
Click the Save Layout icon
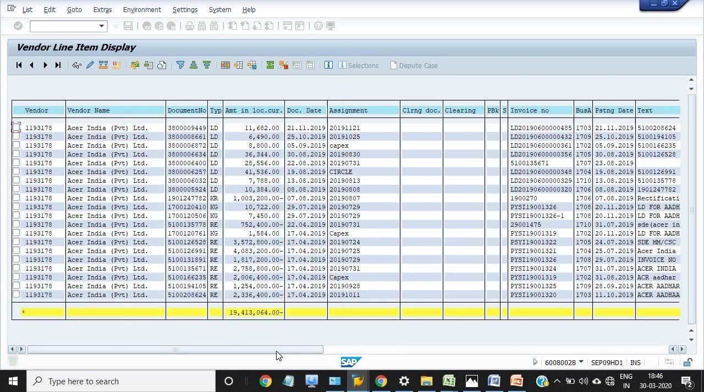click(252, 65)
